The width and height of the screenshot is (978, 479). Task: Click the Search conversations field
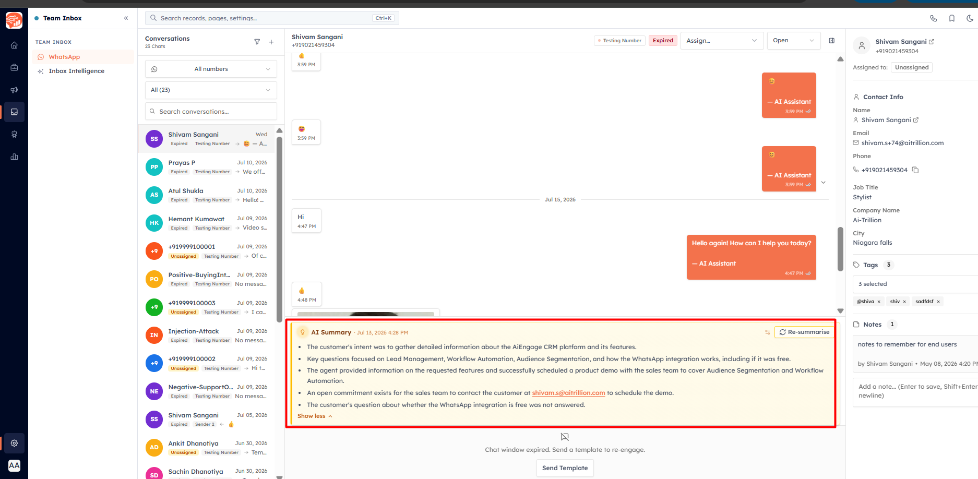[x=211, y=112]
